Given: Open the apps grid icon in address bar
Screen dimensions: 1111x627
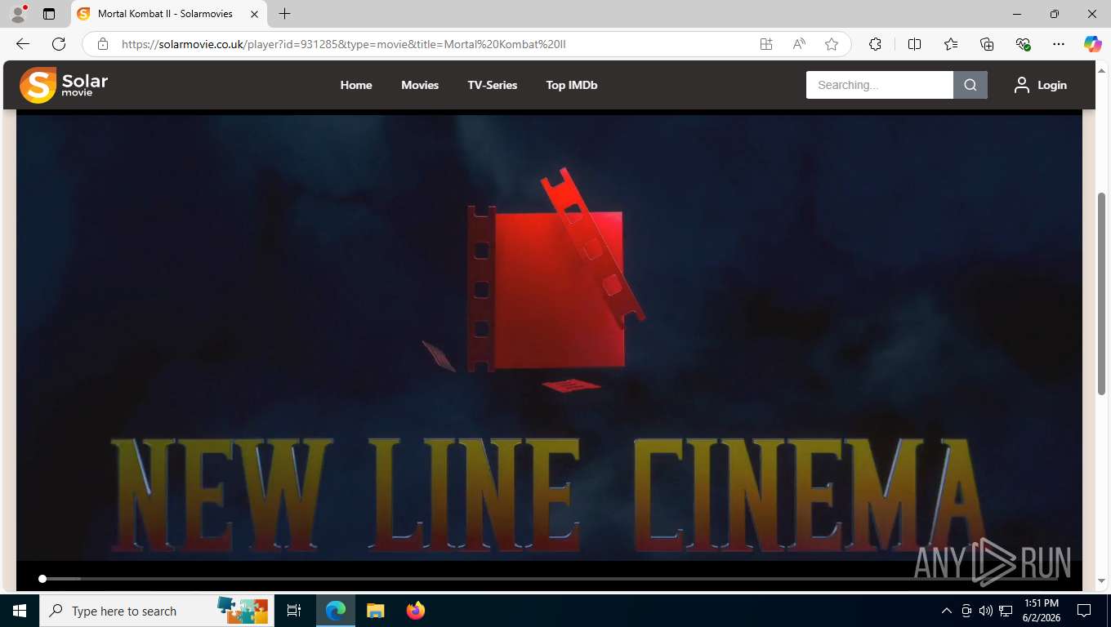Looking at the screenshot, I should (766, 44).
